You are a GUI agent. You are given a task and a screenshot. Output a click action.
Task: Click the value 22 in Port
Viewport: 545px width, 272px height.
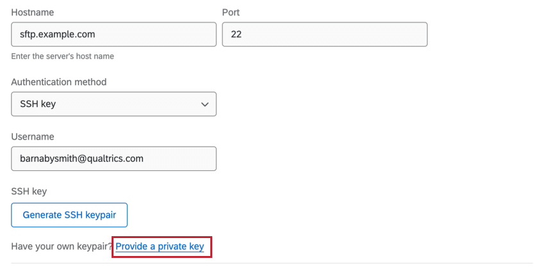(236, 35)
